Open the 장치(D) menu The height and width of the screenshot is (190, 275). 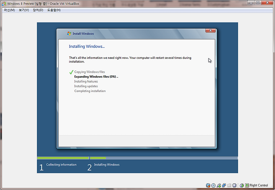[38, 10]
